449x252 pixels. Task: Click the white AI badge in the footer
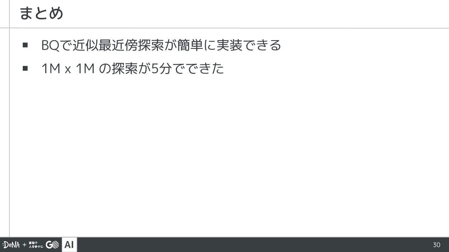(70, 245)
